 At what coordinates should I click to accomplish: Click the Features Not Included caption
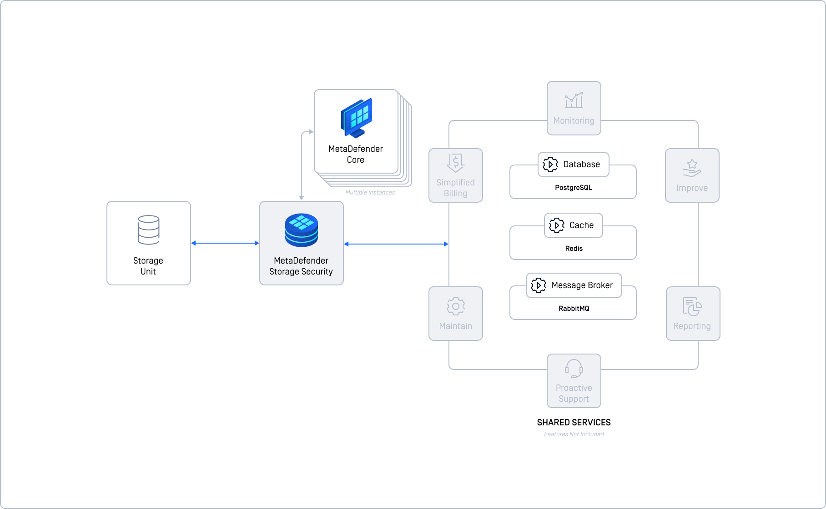click(x=574, y=434)
